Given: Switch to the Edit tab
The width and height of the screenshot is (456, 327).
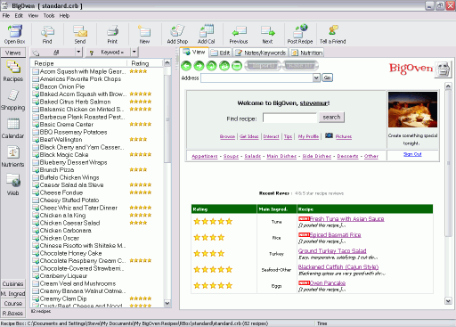Looking at the screenshot, I should pyautogui.click(x=221, y=53).
